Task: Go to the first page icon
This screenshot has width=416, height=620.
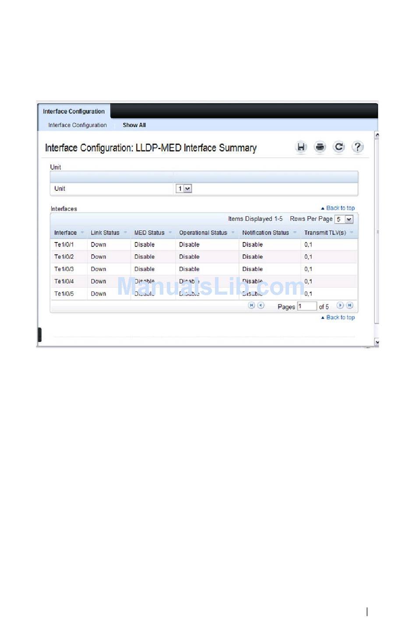Action: (251, 306)
